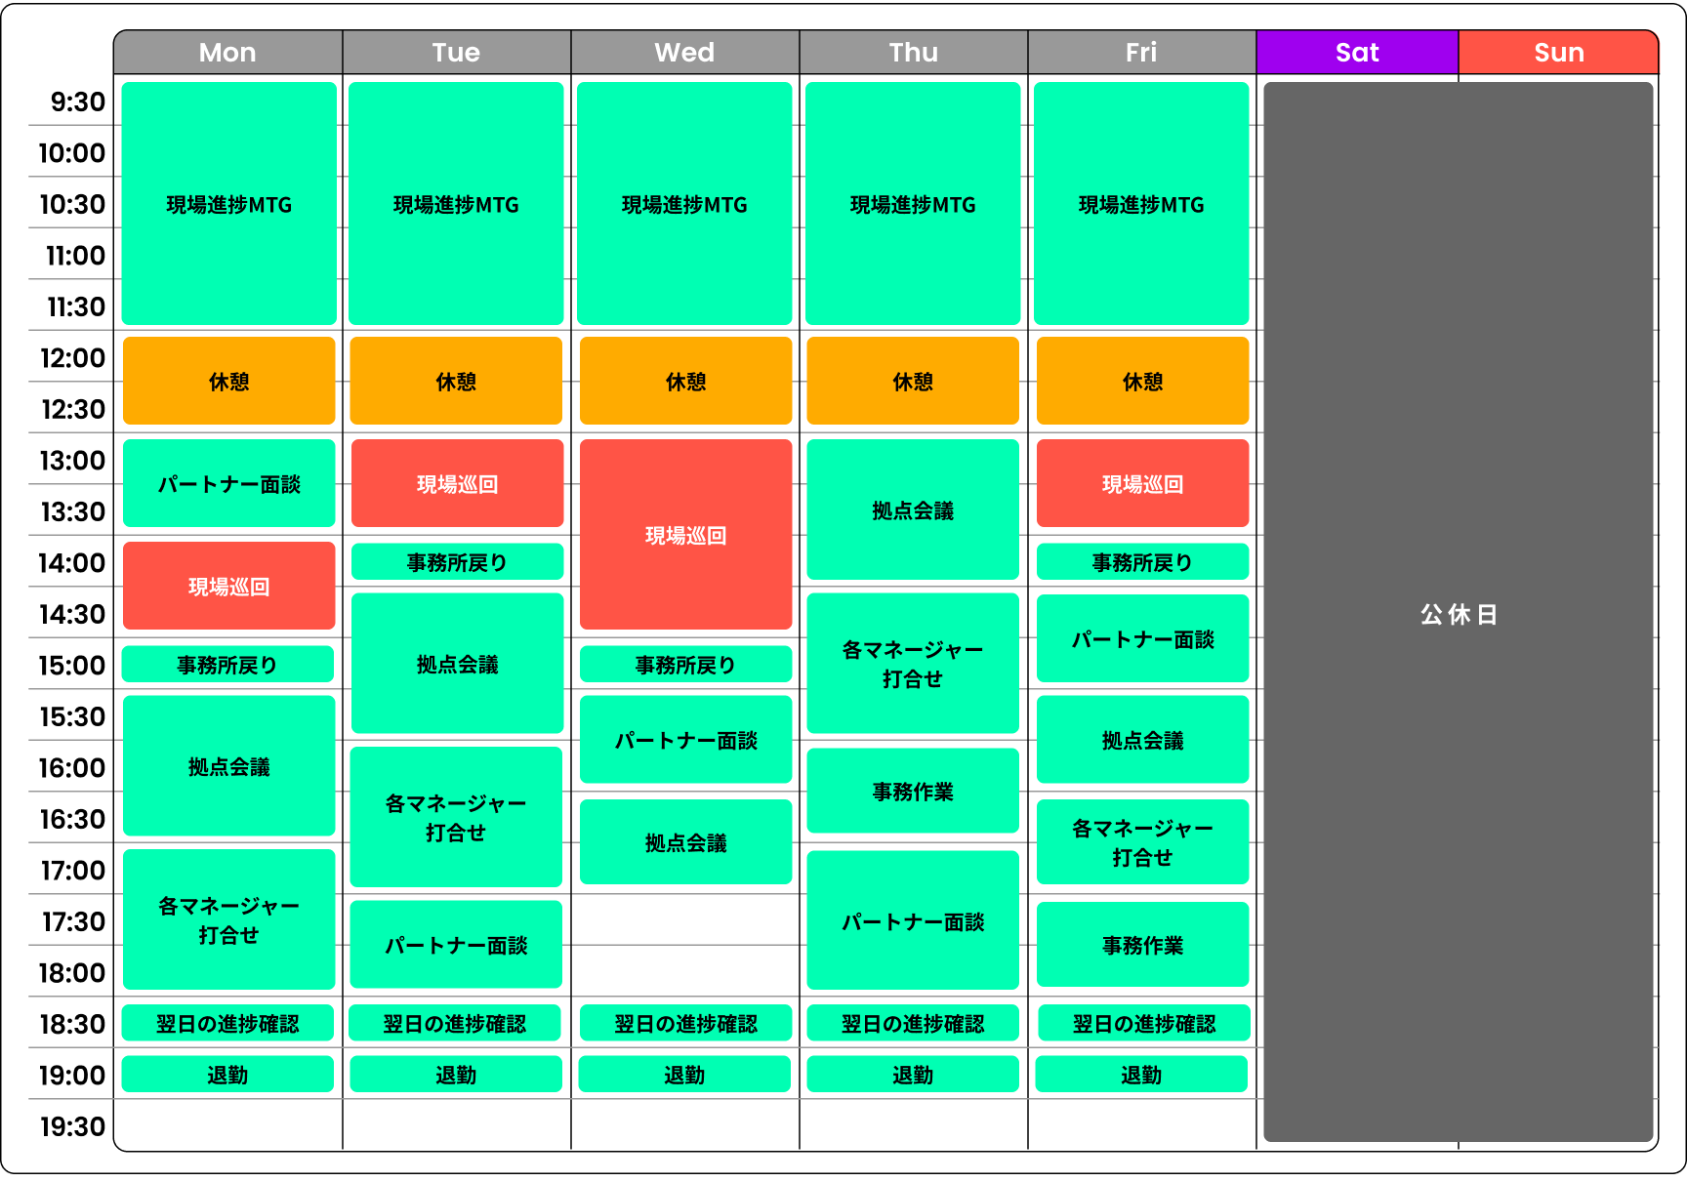Open Monday's red 現場巡回 event
Screen dimensions: 1687x1182
click(228, 586)
